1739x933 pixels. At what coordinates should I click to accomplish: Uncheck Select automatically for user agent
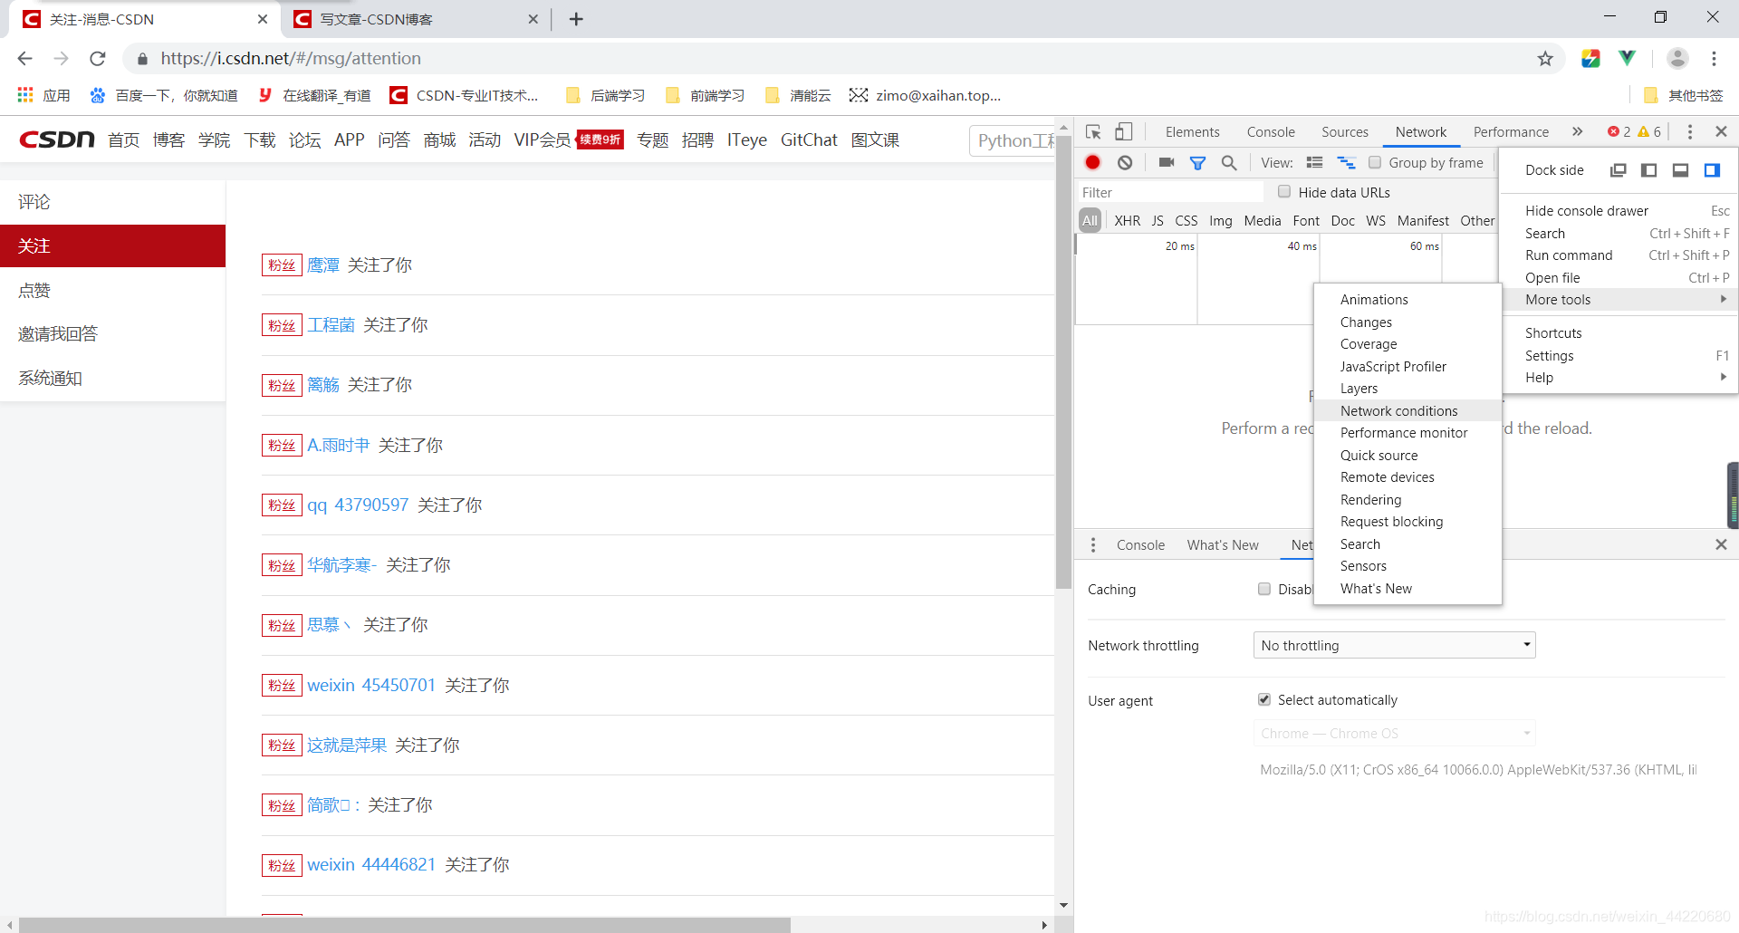point(1264,699)
